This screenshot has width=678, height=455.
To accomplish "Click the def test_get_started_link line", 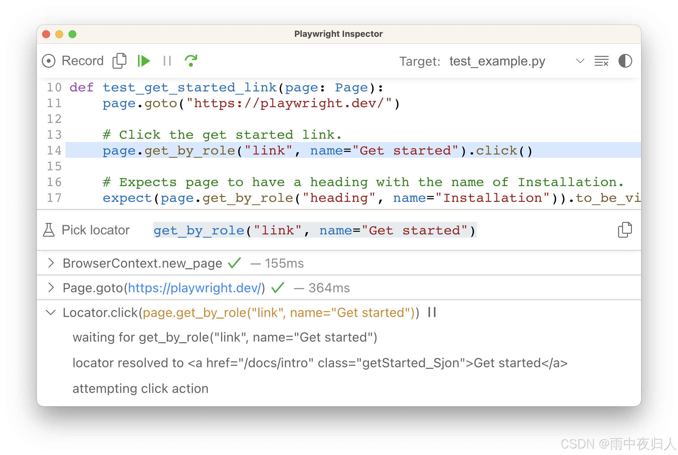I will click(x=227, y=87).
